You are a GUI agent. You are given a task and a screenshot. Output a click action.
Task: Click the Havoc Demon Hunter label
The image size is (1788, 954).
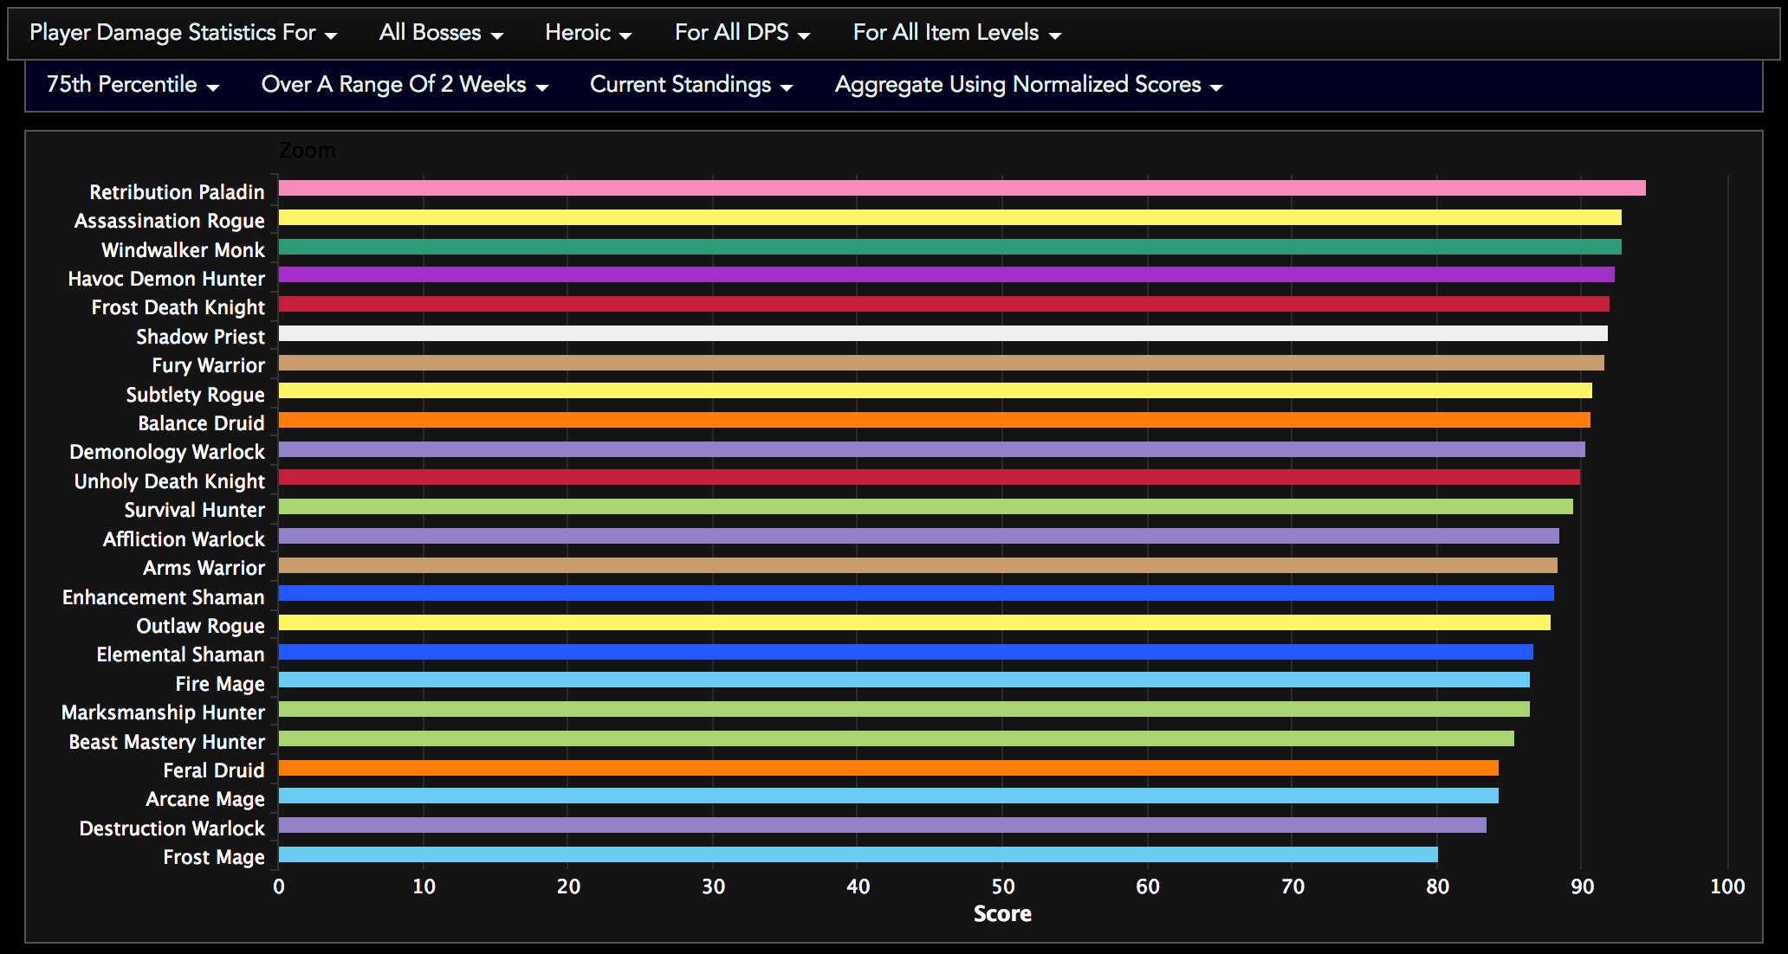pyautogui.click(x=166, y=279)
